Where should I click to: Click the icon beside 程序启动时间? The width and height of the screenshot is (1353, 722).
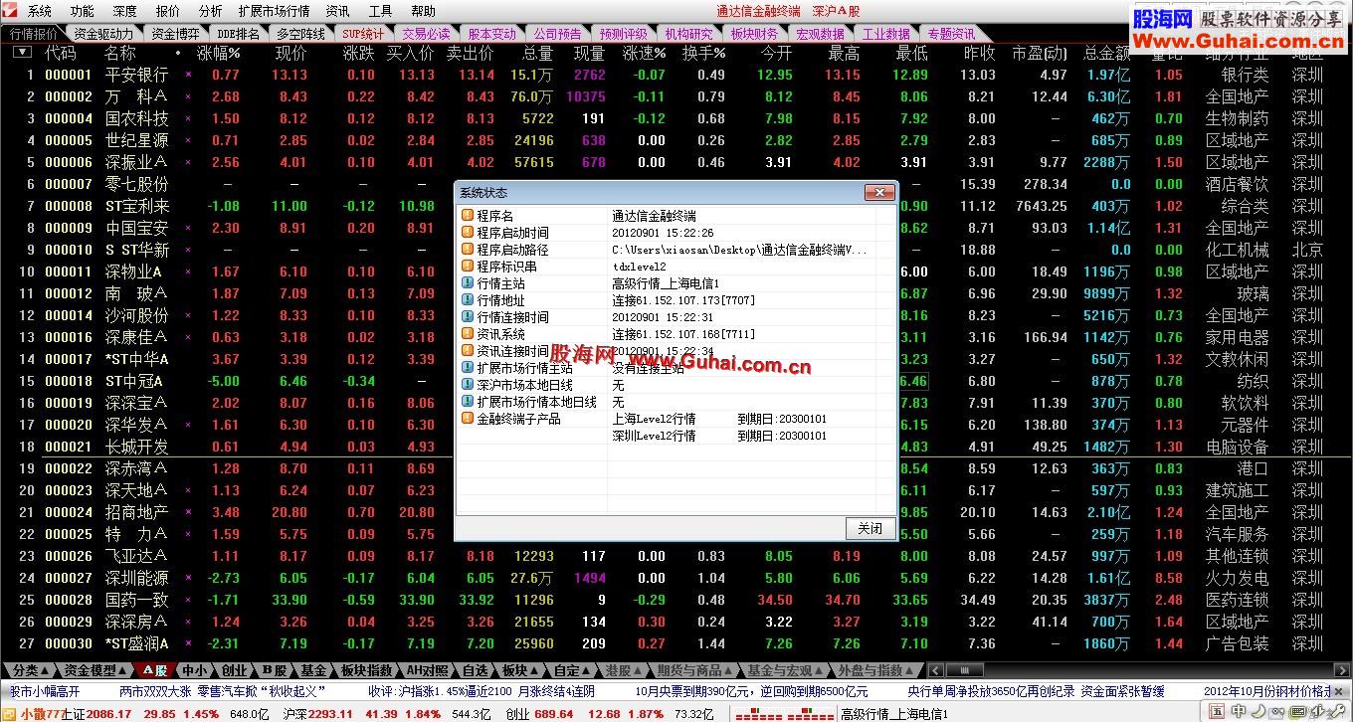[468, 233]
